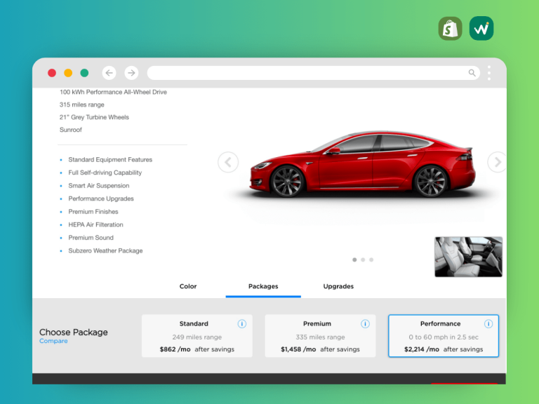The image size is (539, 404).
Task: Click "HEPA Air Filteration" list item
Action: [95, 224]
